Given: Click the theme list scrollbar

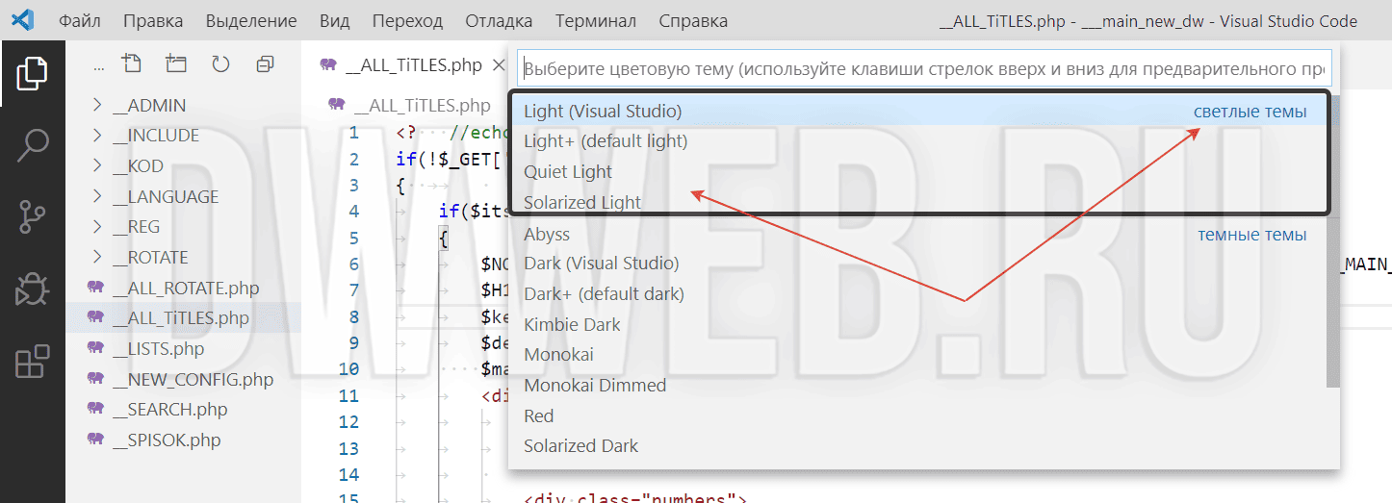Looking at the screenshot, I should point(1333,240).
